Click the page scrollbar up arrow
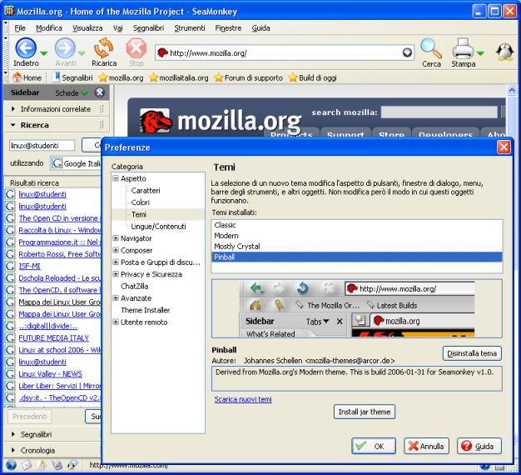Image resolution: width=521 pixels, height=475 pixels. click(x=512, y=90)
